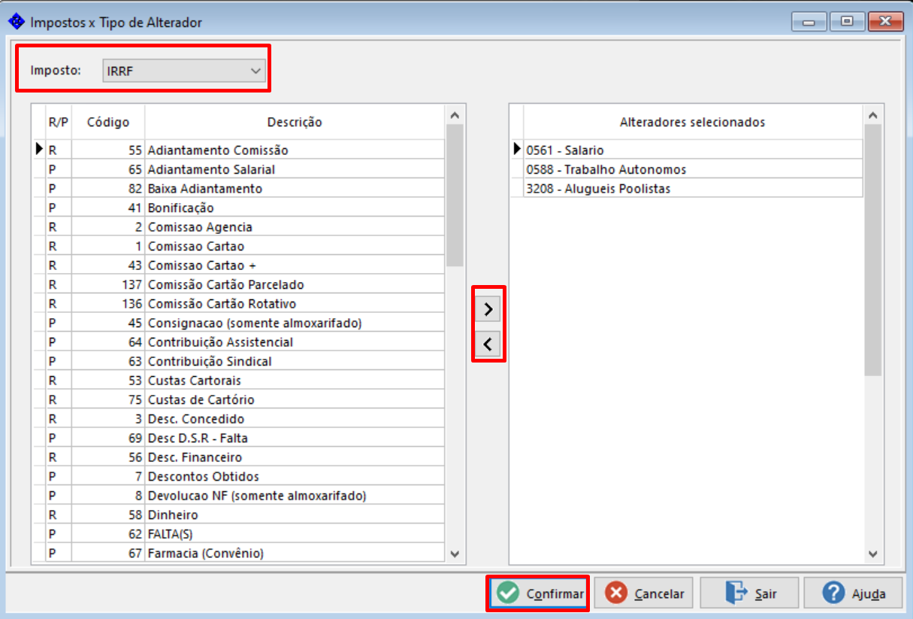Select the Descontos Obtidos row
The image size is (913, 619).
239,476
